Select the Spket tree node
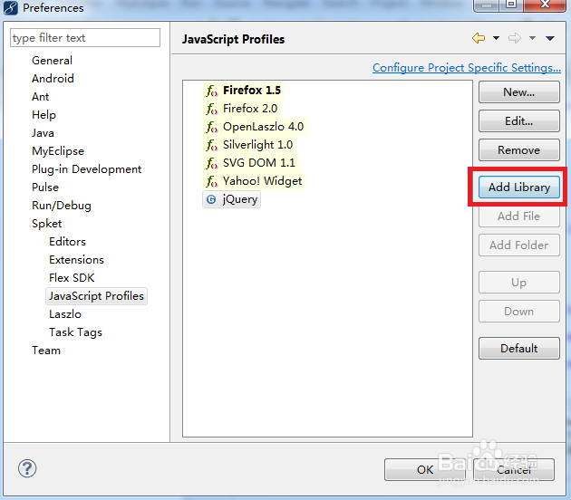The image size is (571, 500). (x=46, y=224)
